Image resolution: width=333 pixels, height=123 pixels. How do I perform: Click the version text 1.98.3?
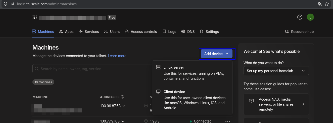[x=155, y=121]
